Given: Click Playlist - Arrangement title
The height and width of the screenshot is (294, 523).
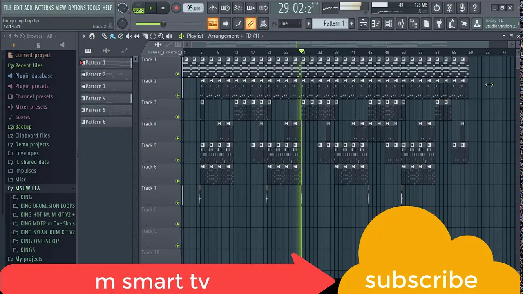Looking at the screenshot, I should 212,36.
